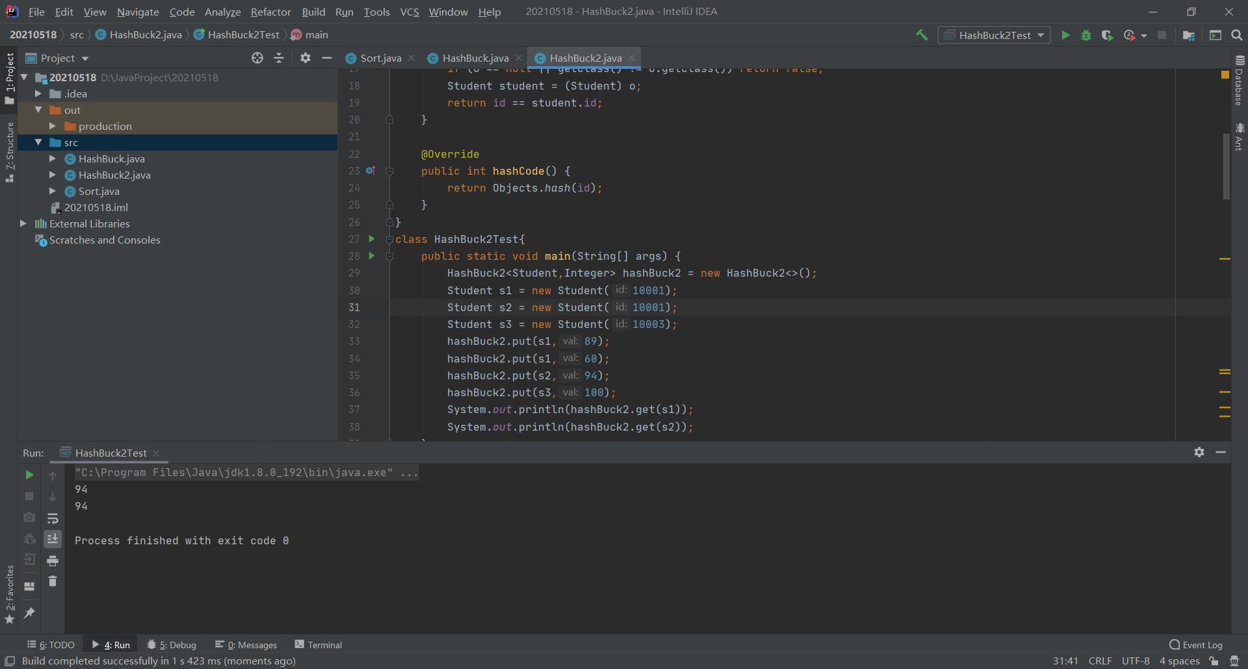Toggle the Structure tool window
Viewport: 1248px width, 669px height.
click(9, 152)
